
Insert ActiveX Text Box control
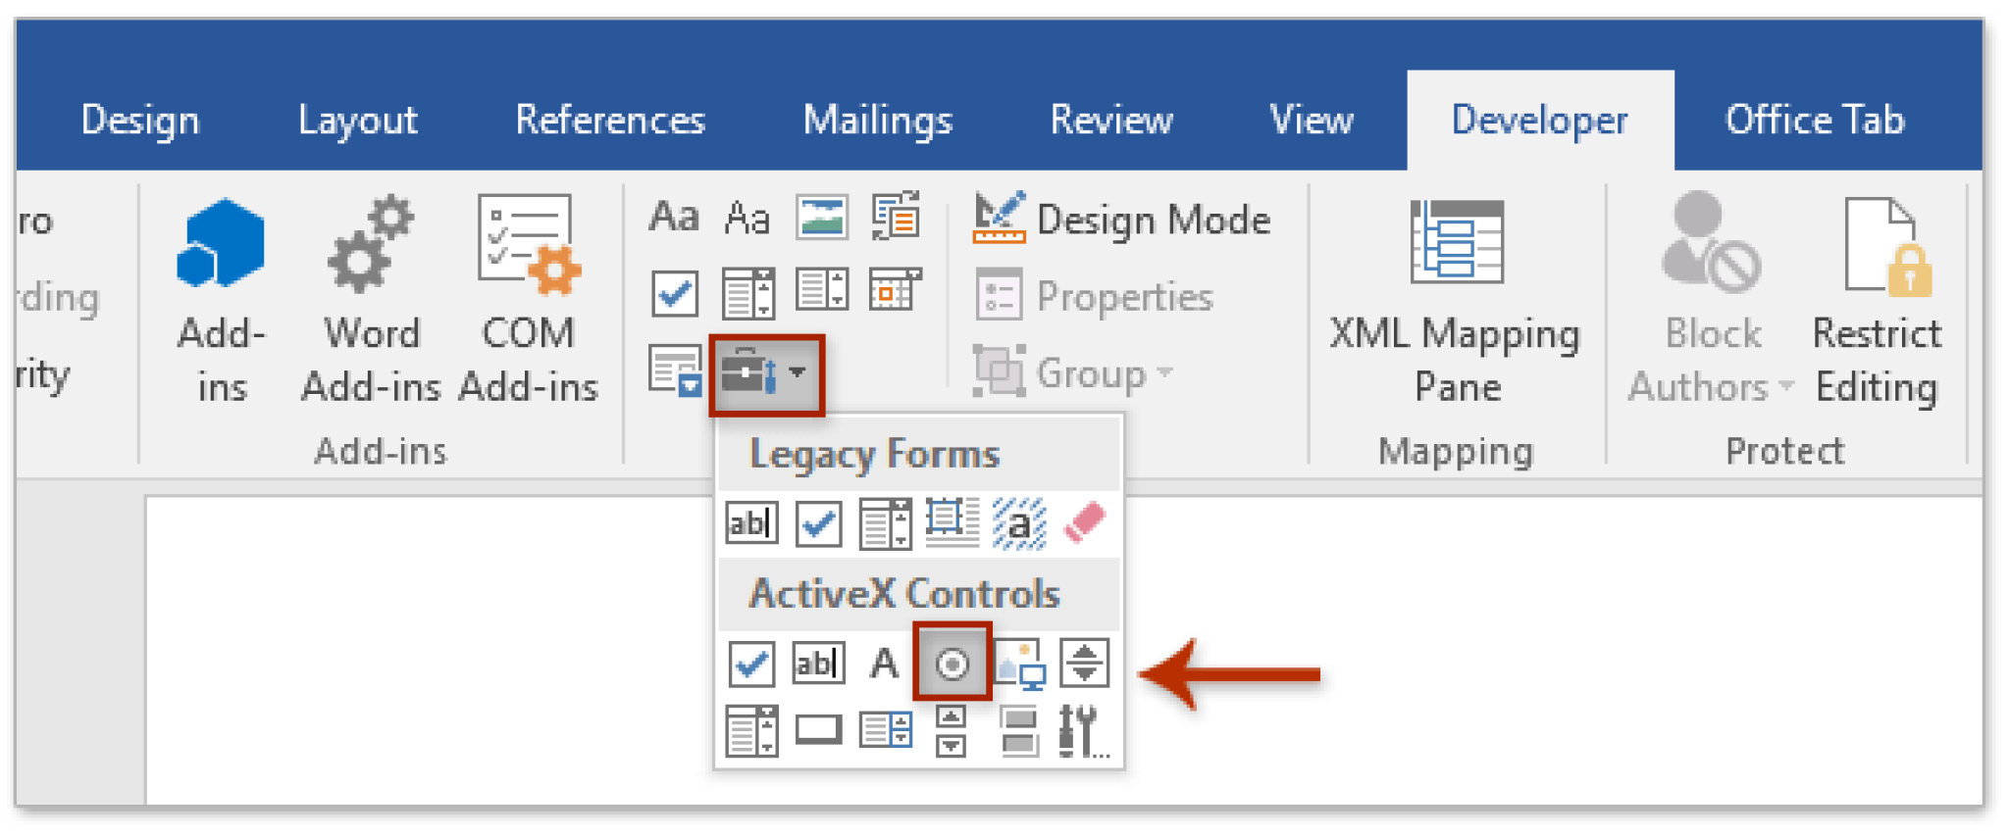818,663
